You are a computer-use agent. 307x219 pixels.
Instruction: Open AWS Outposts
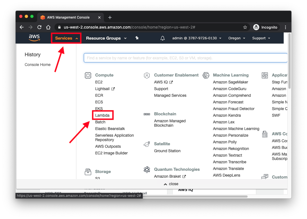(108, 146)
